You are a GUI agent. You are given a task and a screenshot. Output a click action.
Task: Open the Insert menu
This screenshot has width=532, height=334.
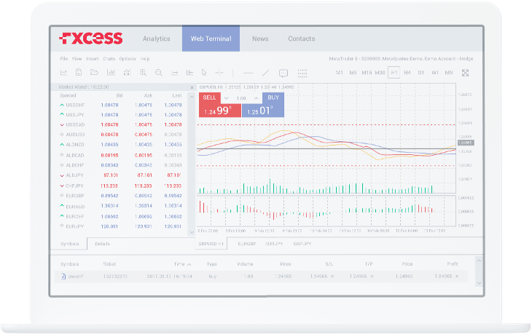(93, 58)
